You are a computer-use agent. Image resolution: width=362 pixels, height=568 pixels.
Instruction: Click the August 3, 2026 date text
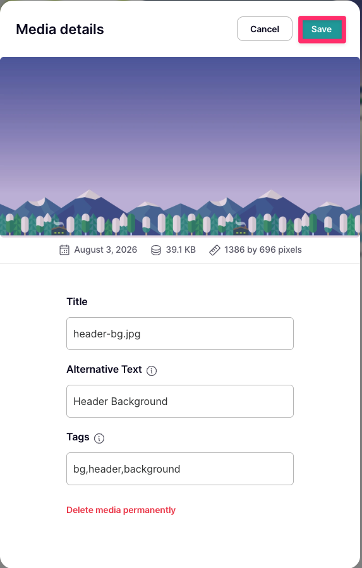coord(106,250)
